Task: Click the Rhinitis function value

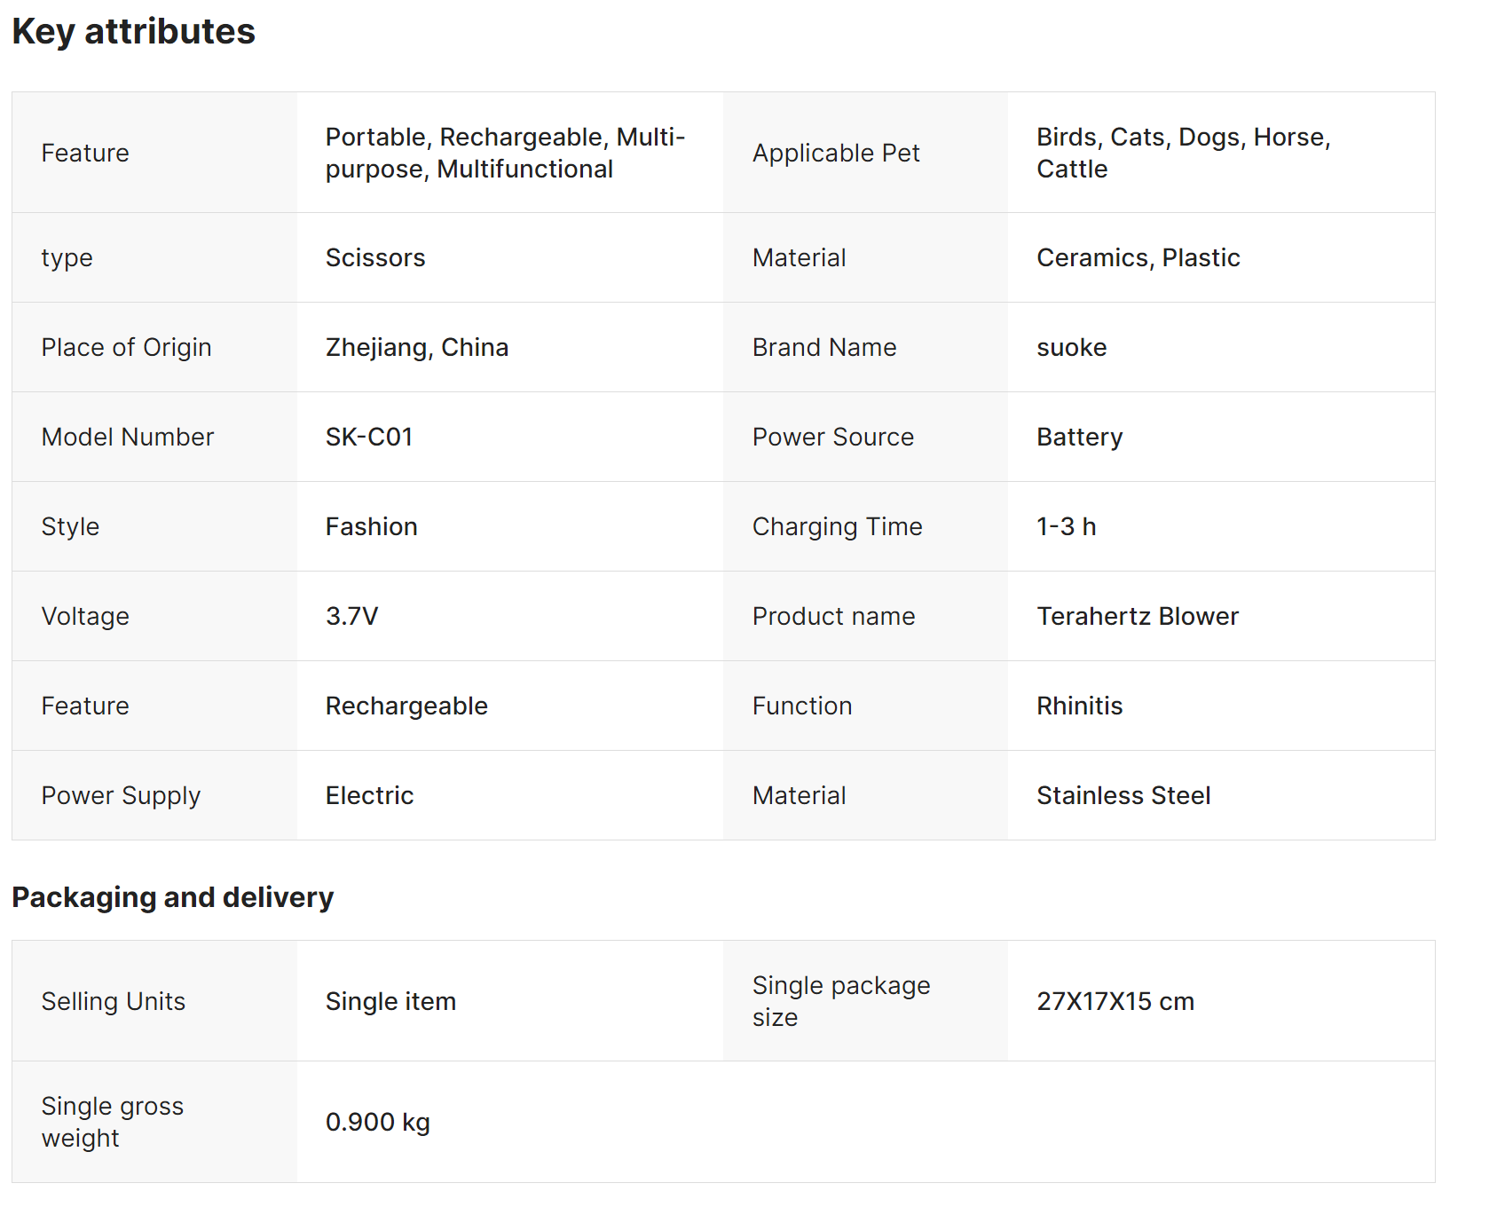Action: [x=1079, y=706]
